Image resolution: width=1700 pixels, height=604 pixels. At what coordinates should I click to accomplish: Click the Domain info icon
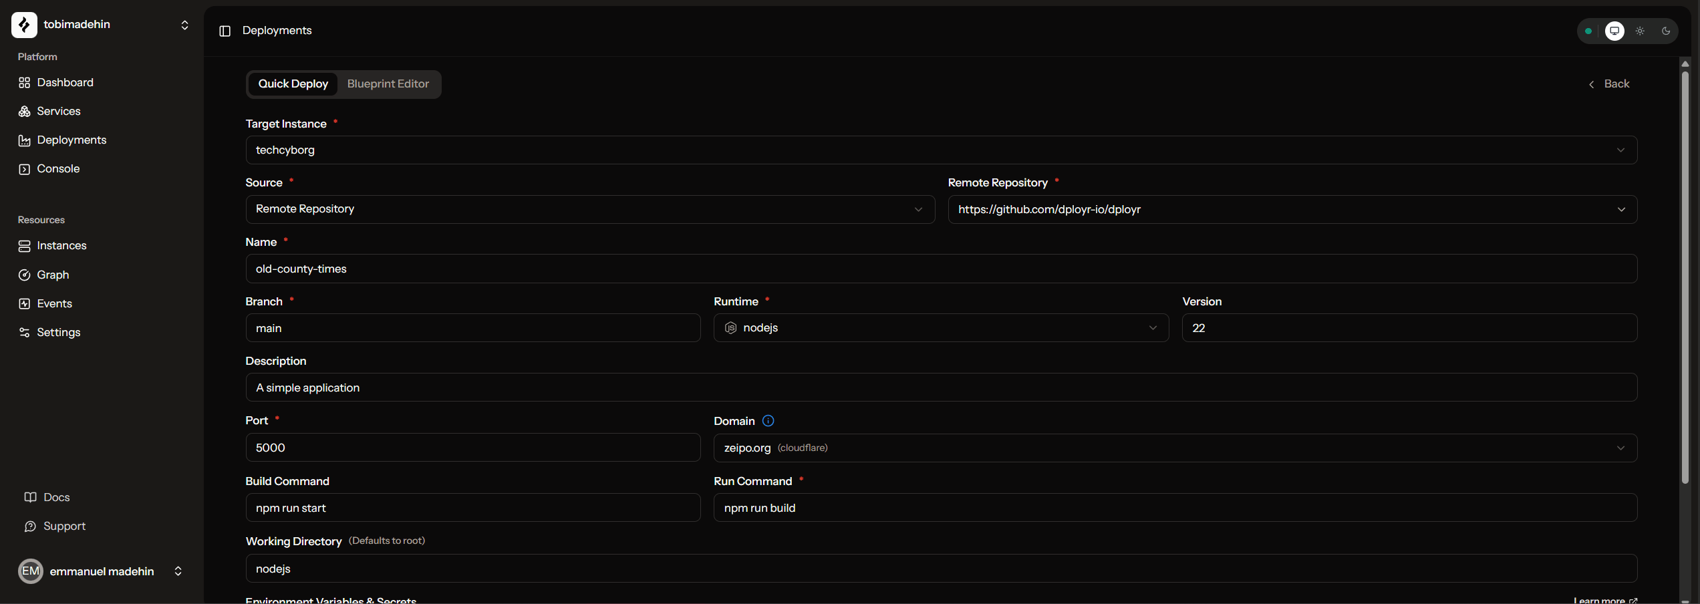pyautogui.click(x=768, y=421)
